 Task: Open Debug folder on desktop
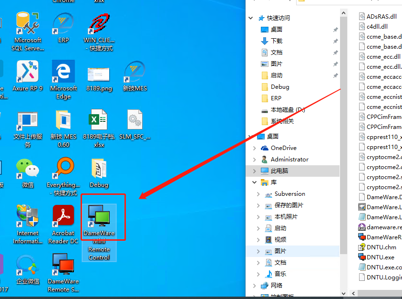point(99,173)
